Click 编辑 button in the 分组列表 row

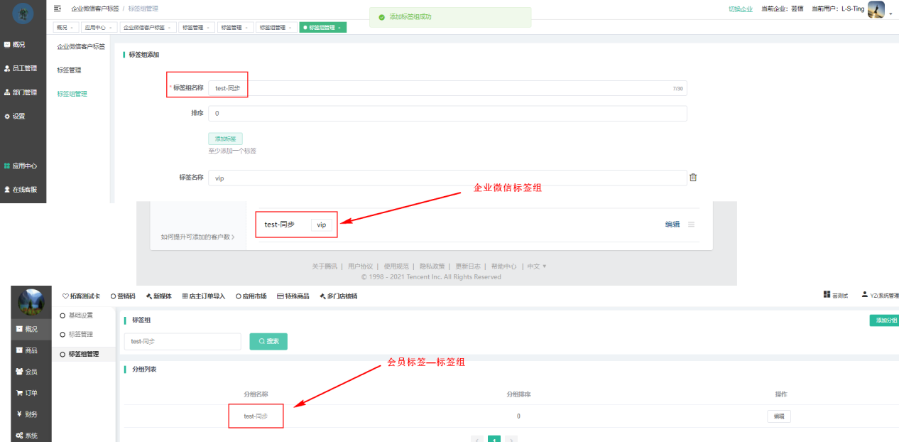click(779, 416)
